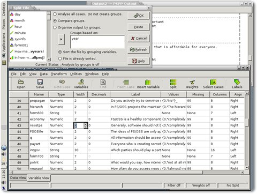Toggle the Labels toolbar icon
The image size is (257, 194).
(237, 84)
